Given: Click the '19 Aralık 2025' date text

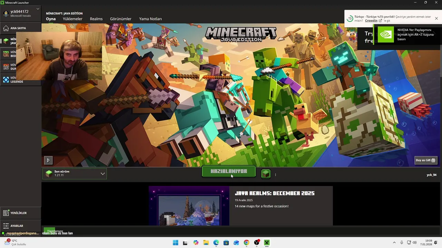Looking at the screenshot, I should click(244, 200).
